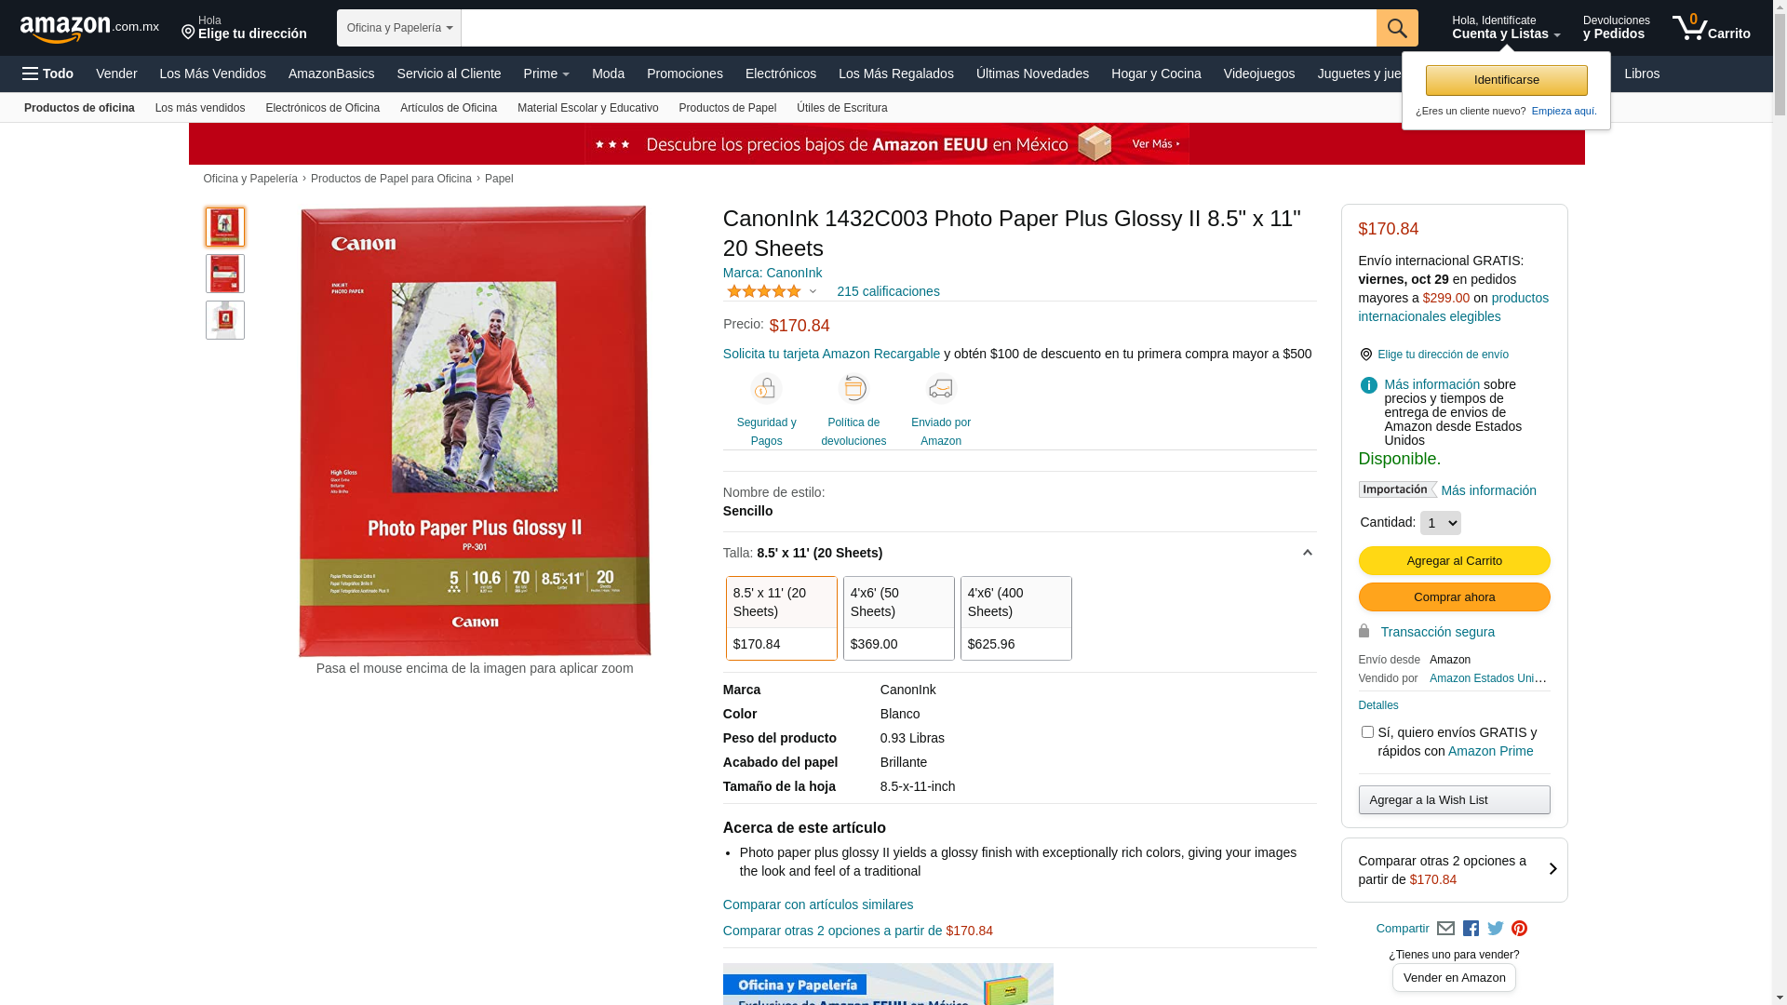Click the Enviado por Amazon truck icon
The height and width of the screenshot is (1005, 1787).
[x=941, y=388]
